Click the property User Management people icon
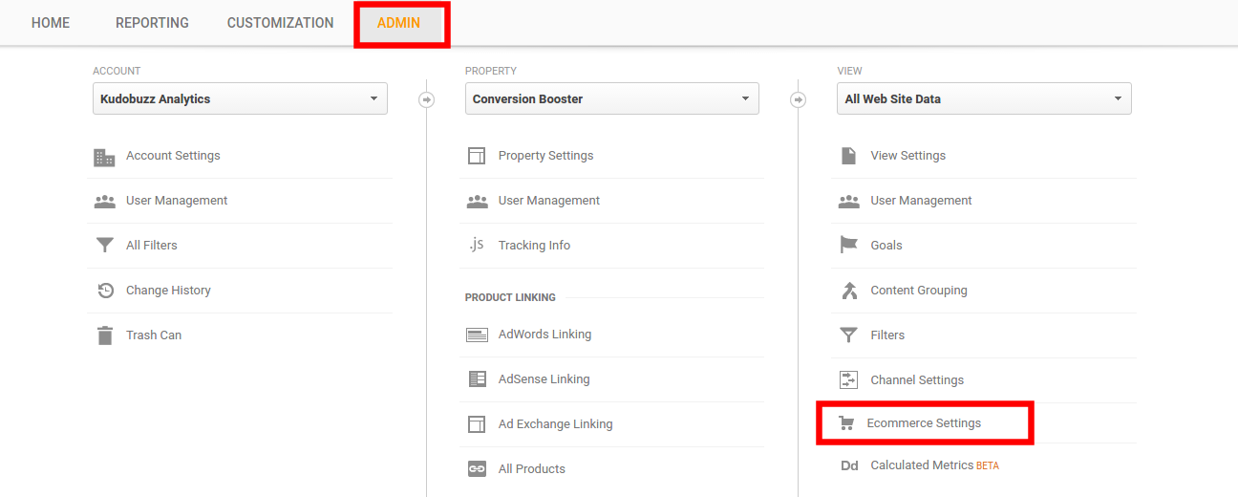1238x497 pixels. 477,202
